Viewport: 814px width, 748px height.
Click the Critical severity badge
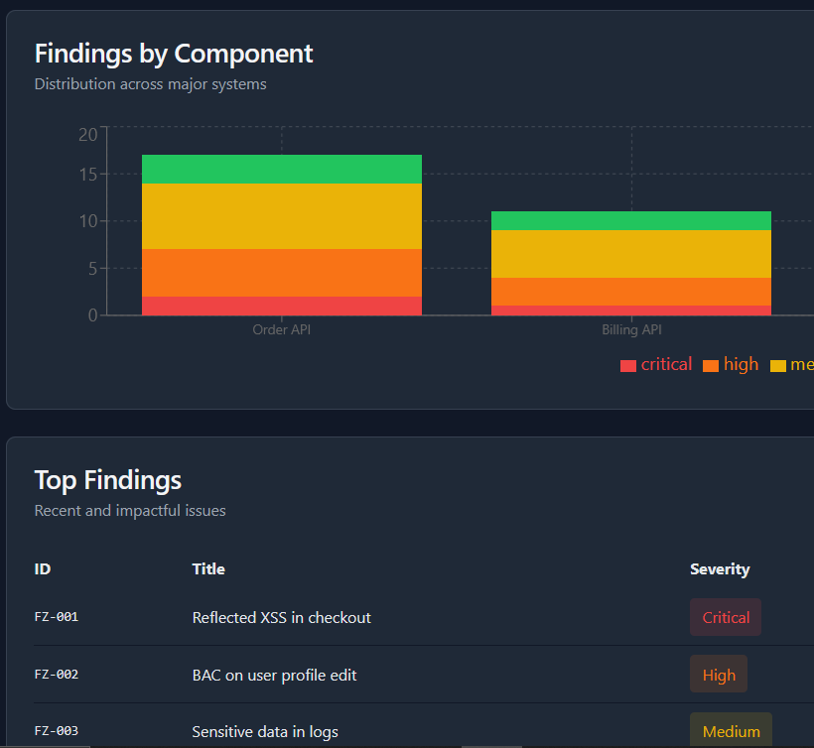pyautogui.click(x=726, y=617)
